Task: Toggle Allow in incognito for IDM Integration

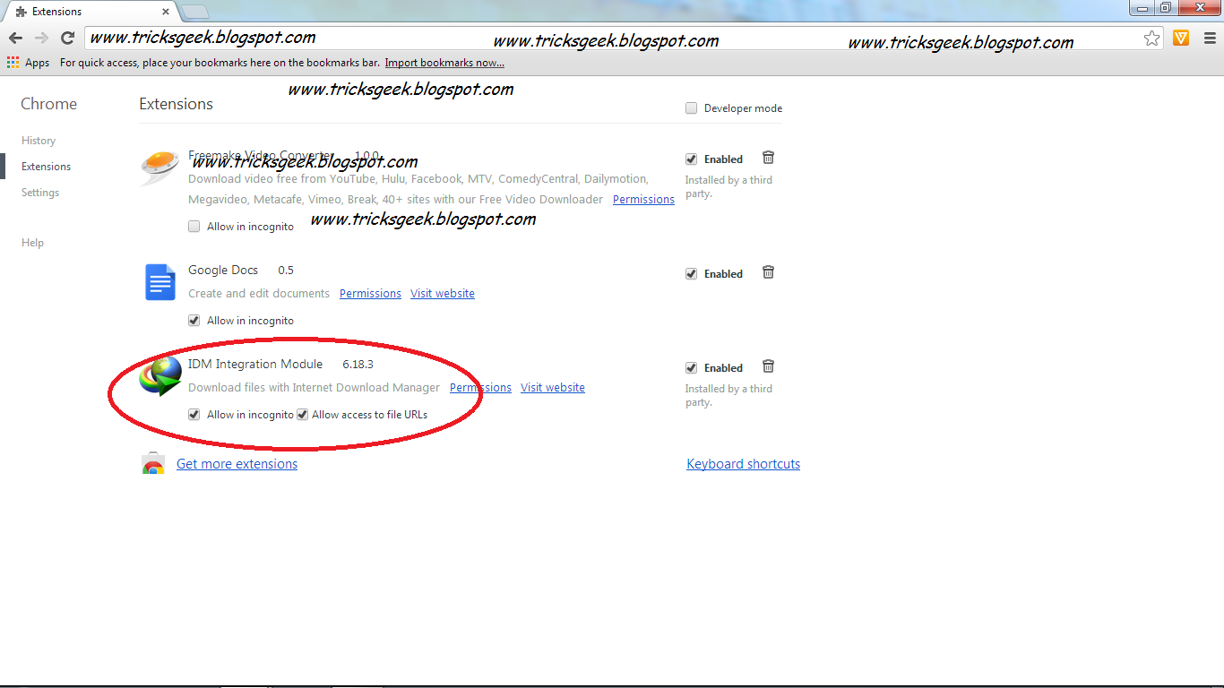Action: tap(194, 415)
